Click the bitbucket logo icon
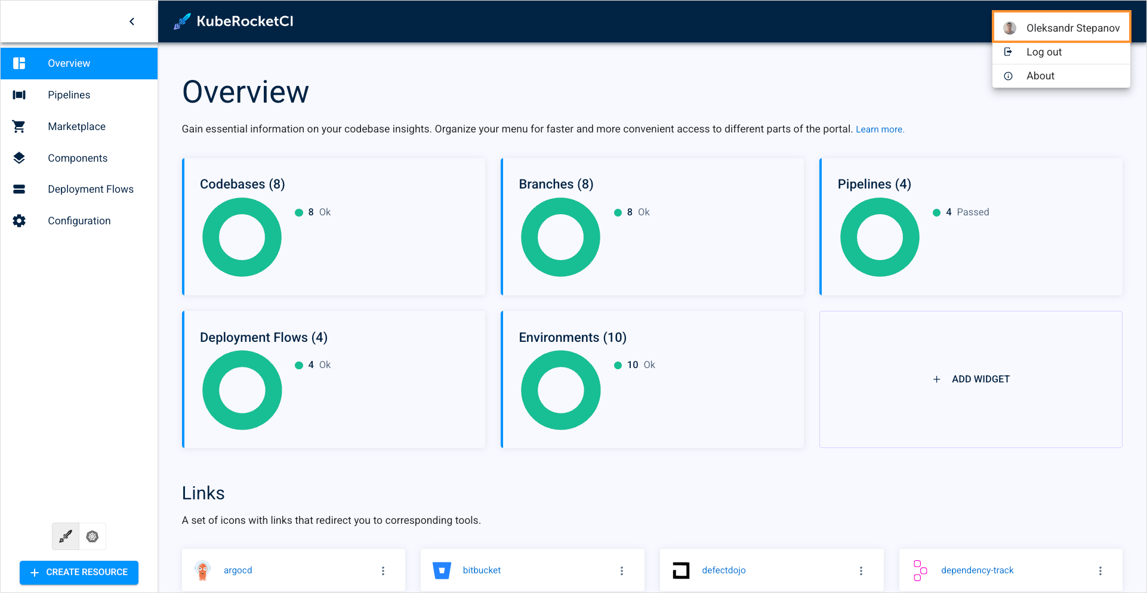The width and height of the screenshot is (1147, 593). coord(442,570)
